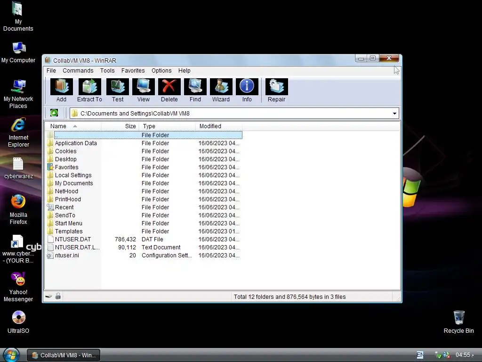Open the Favorites menu

point(133,71)
